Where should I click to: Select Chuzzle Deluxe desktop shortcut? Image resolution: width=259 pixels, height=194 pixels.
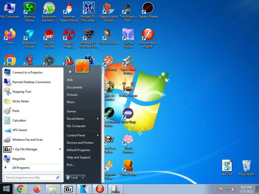point(49,38)
